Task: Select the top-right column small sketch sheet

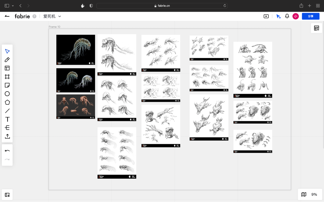Action: pyautogui.click(x=209, y=48)
